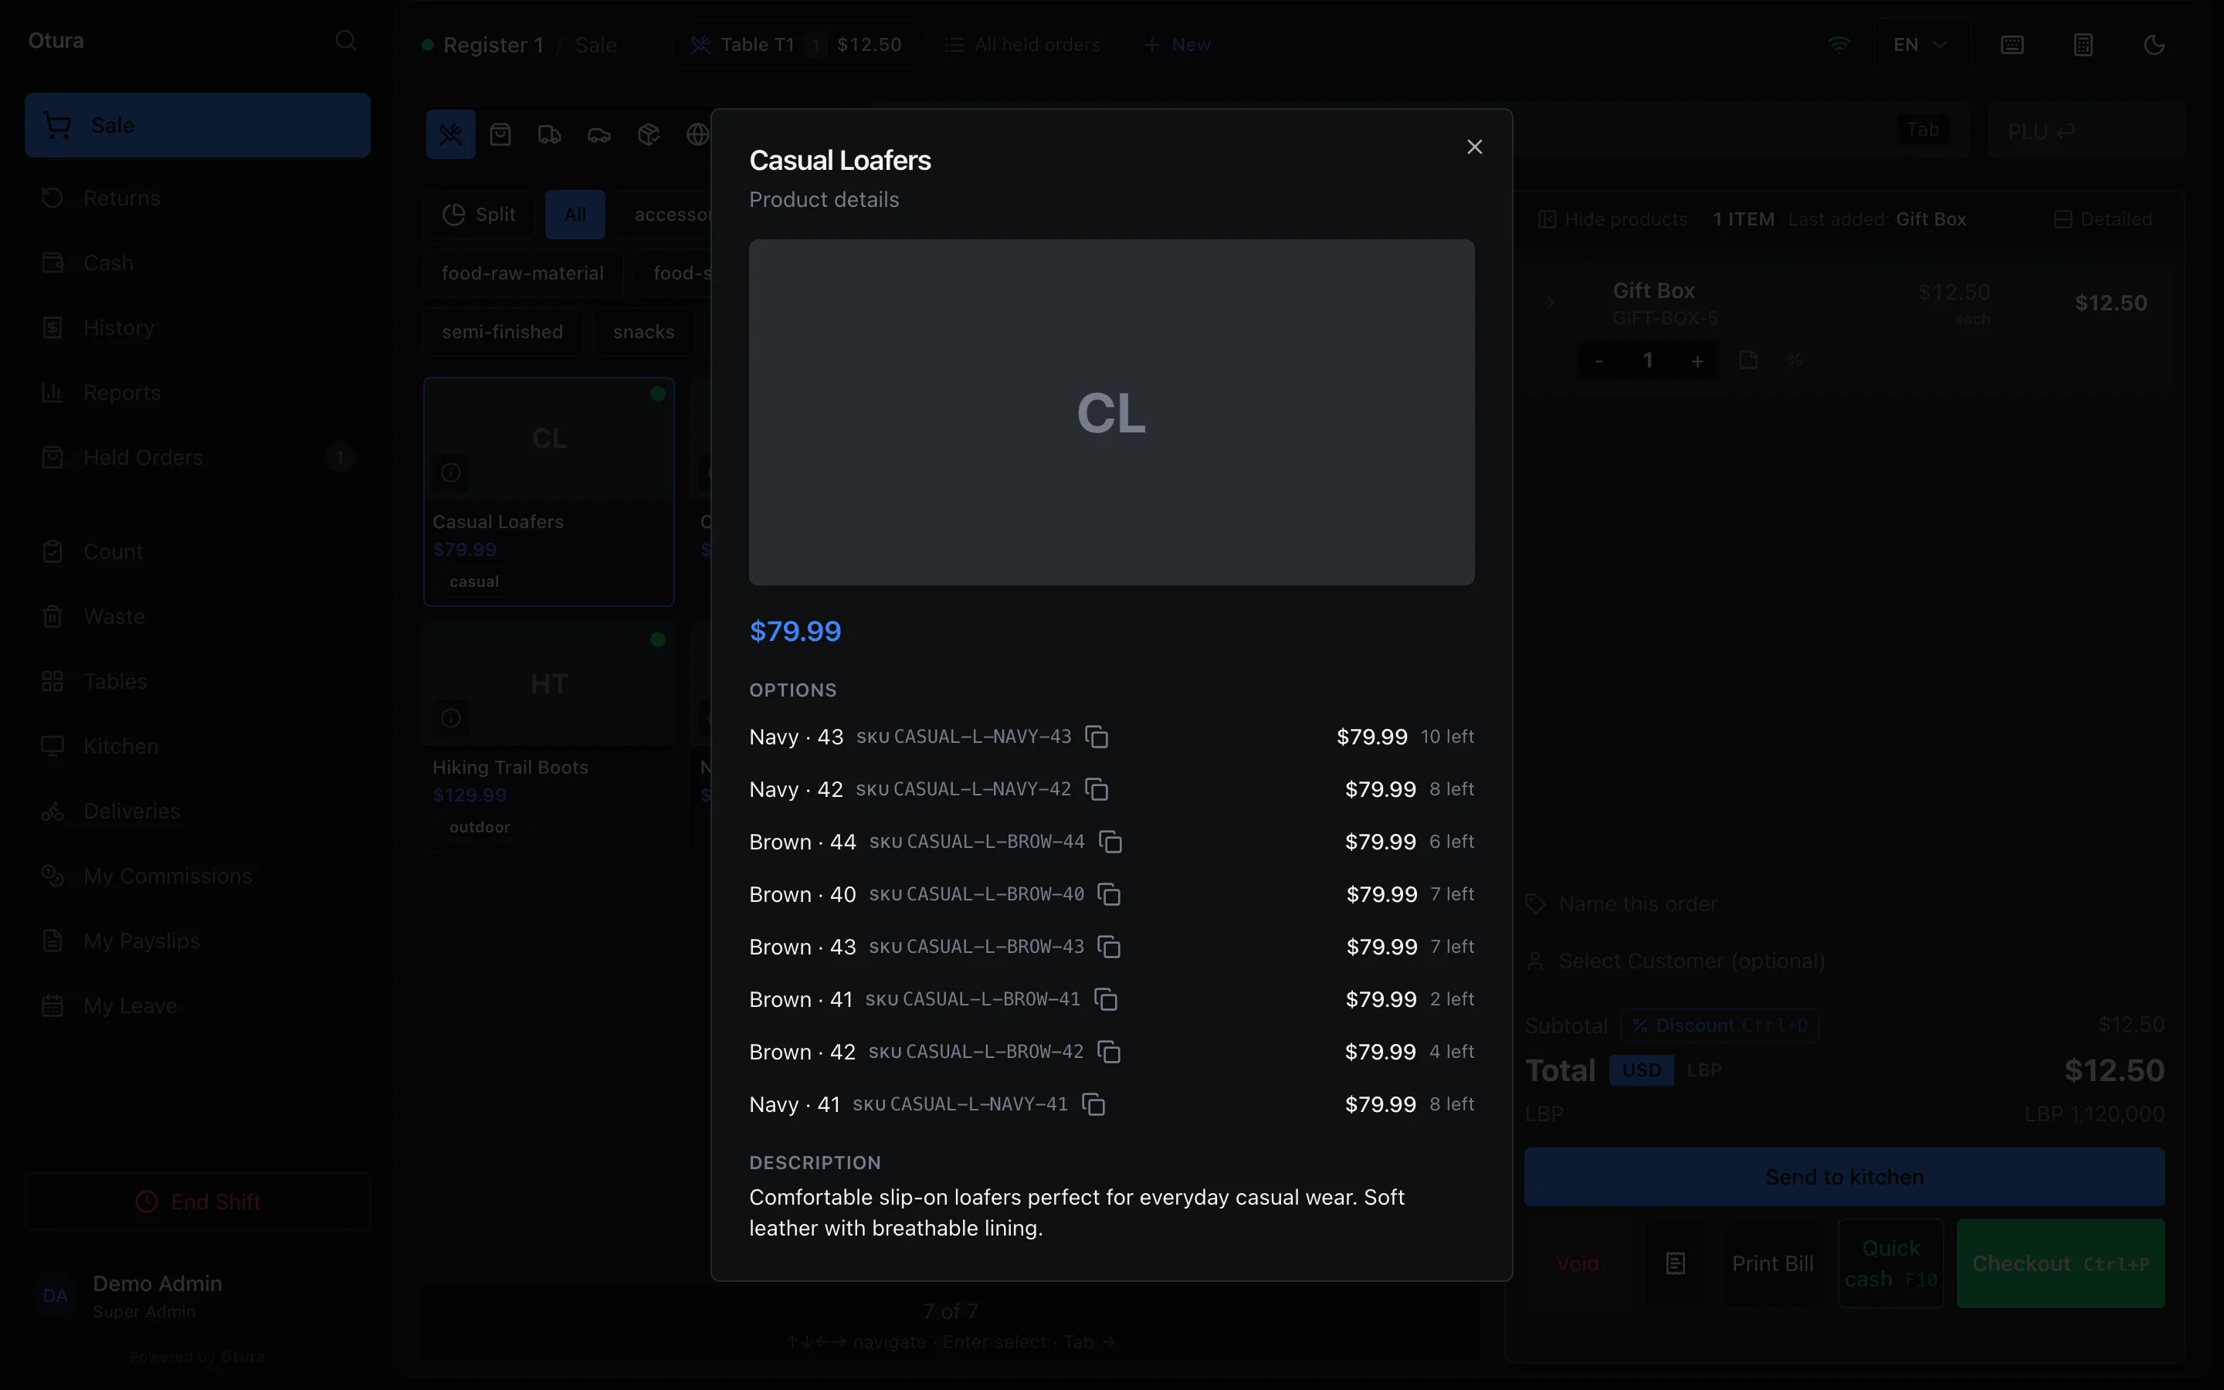Go to Returns in sidebar
The image size is (2224, 1390).
(198, 198)
